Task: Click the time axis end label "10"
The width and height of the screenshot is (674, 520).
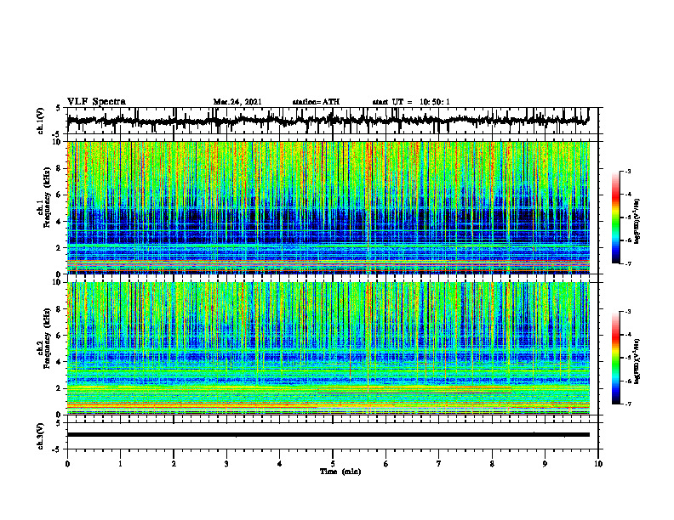Action: tap(598, 464)
